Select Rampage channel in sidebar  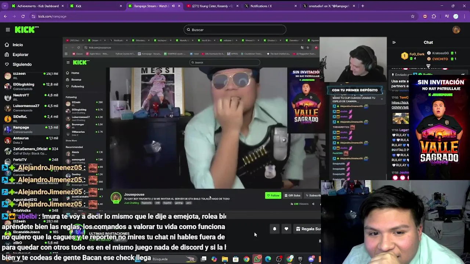tap(31, 129)
